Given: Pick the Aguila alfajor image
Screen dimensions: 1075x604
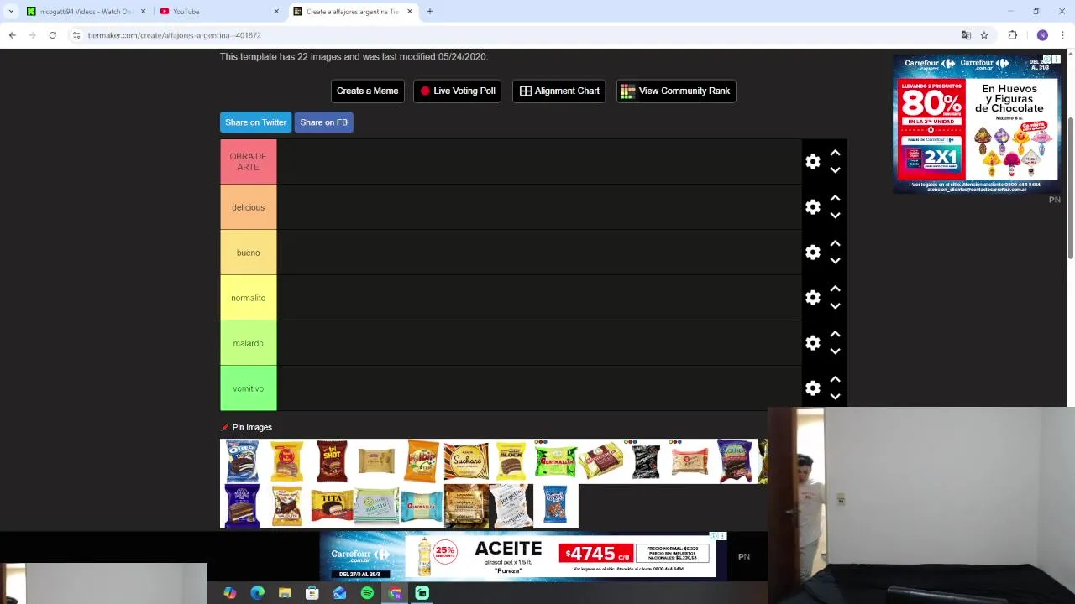Looking at the screenshot, I should [734, 461].
